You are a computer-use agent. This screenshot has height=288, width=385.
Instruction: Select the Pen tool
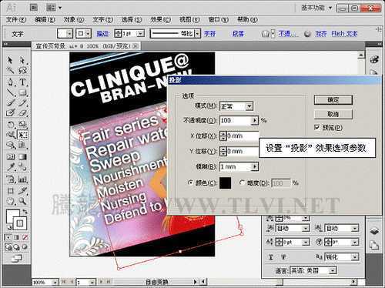pos(10,82)
